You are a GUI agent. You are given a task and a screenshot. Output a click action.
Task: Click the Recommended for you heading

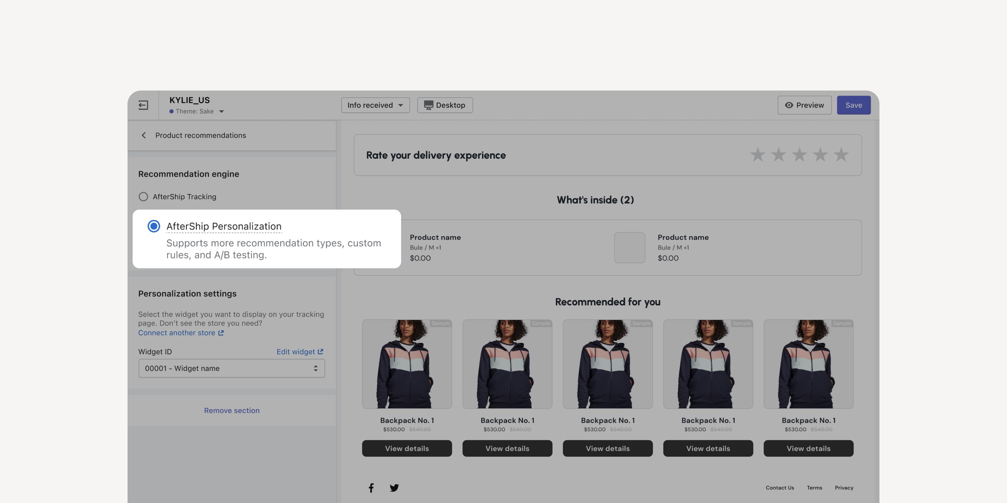tap(608, 302)
